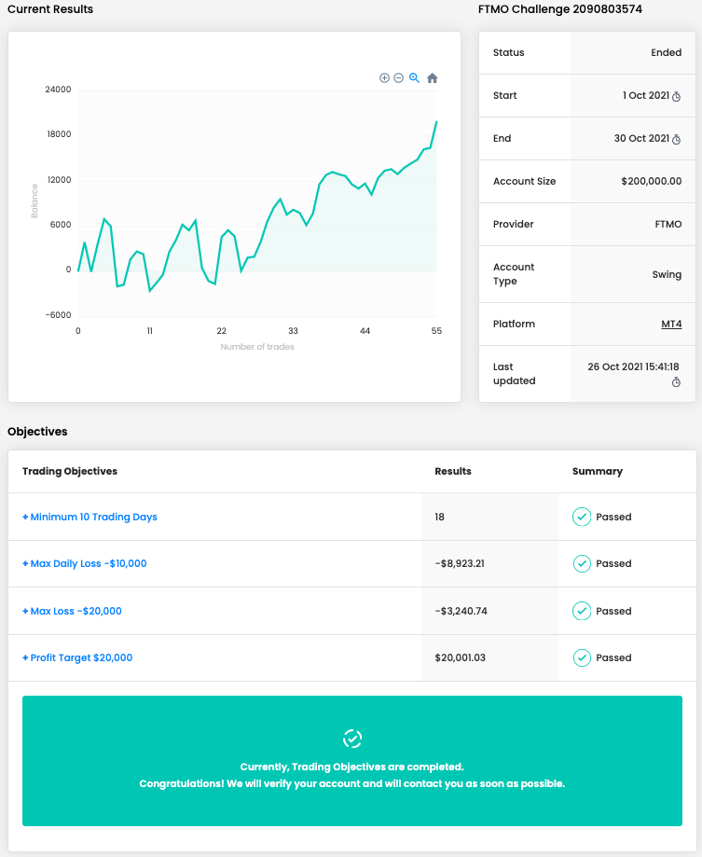Click the result value $20,001.03
The width and height of the screenshot is (702, 857).
(460, 657)
